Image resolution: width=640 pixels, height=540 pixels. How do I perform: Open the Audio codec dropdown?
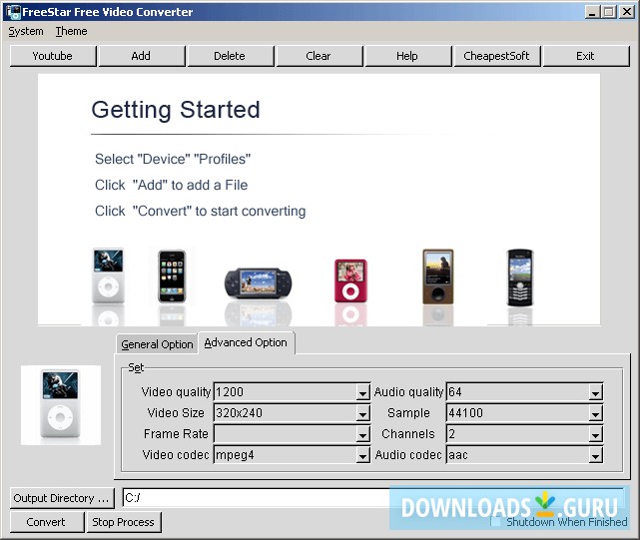pyautogui.click(x=595, y=455)
